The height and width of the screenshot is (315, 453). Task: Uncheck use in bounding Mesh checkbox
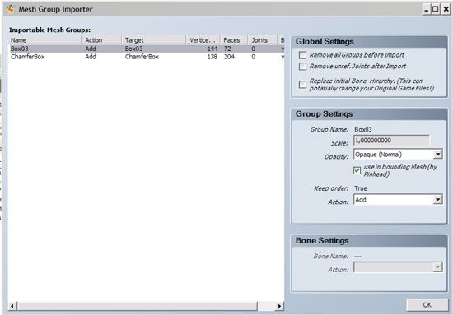[357, 170]
